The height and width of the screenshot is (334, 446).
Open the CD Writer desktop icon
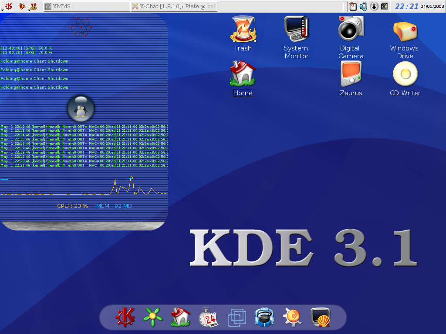tap(405, 74)
